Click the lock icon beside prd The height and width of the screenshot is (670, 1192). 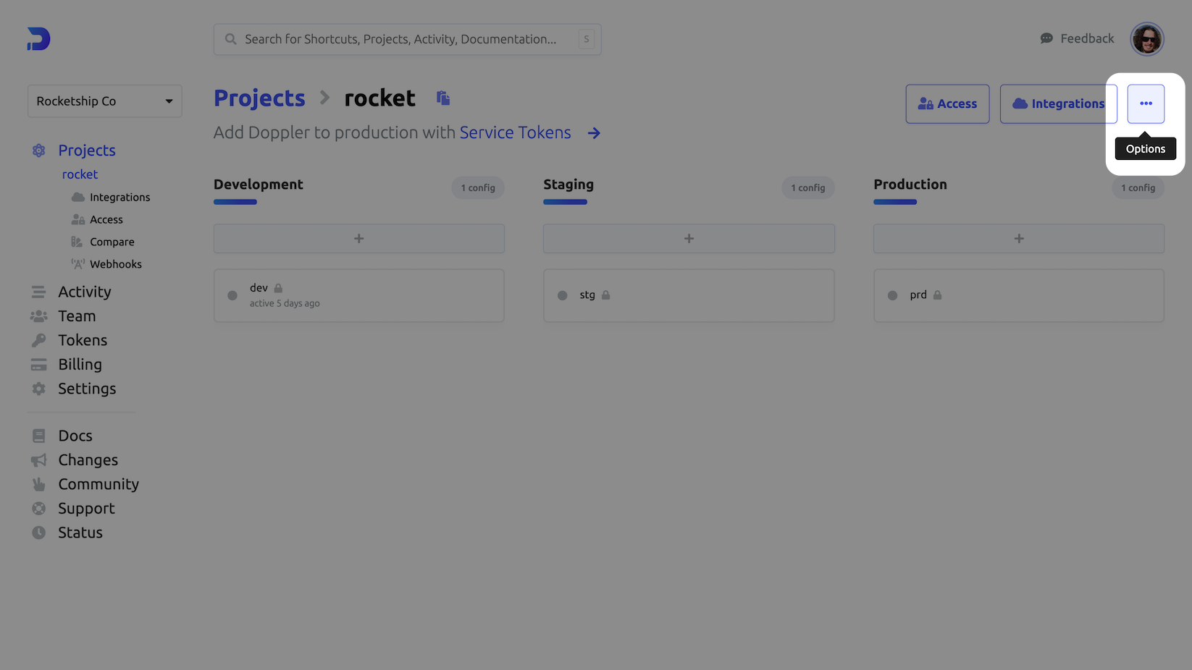pos(937,295)
